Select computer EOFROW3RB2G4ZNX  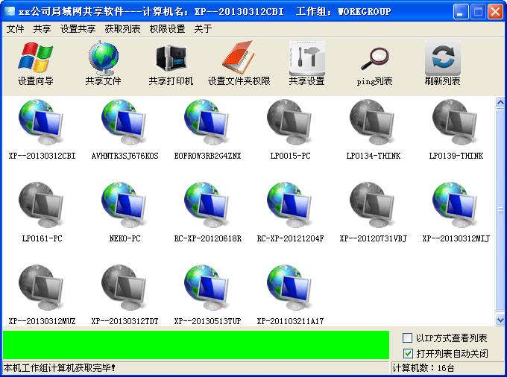[x=207, y=130]
